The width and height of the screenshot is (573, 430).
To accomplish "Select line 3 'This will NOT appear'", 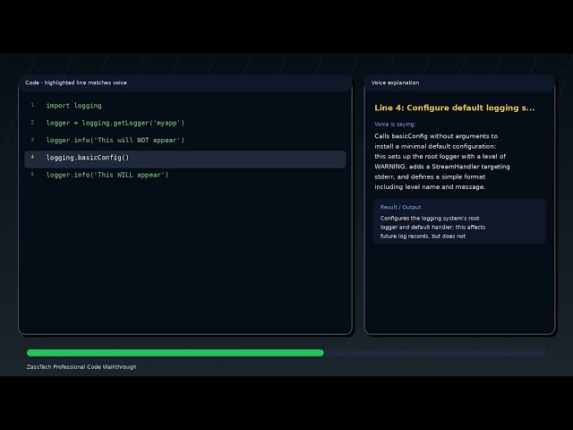I will (115, 140).
